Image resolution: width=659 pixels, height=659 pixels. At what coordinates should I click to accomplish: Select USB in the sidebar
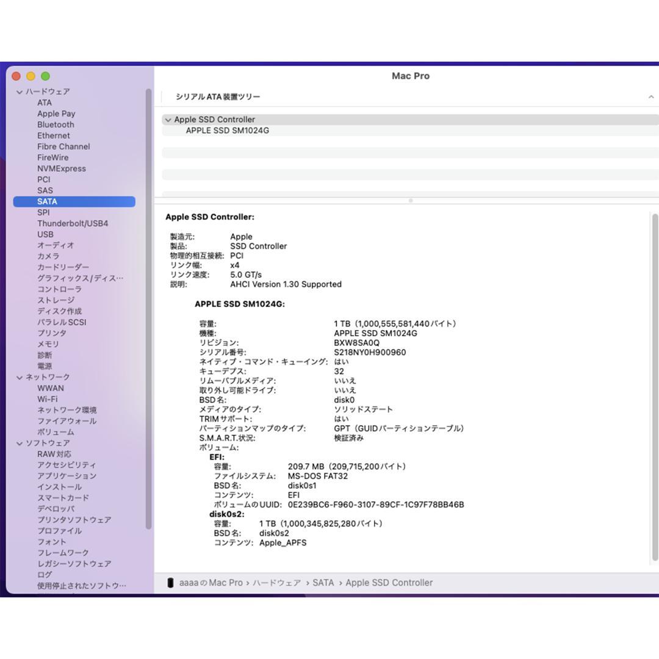45,234
